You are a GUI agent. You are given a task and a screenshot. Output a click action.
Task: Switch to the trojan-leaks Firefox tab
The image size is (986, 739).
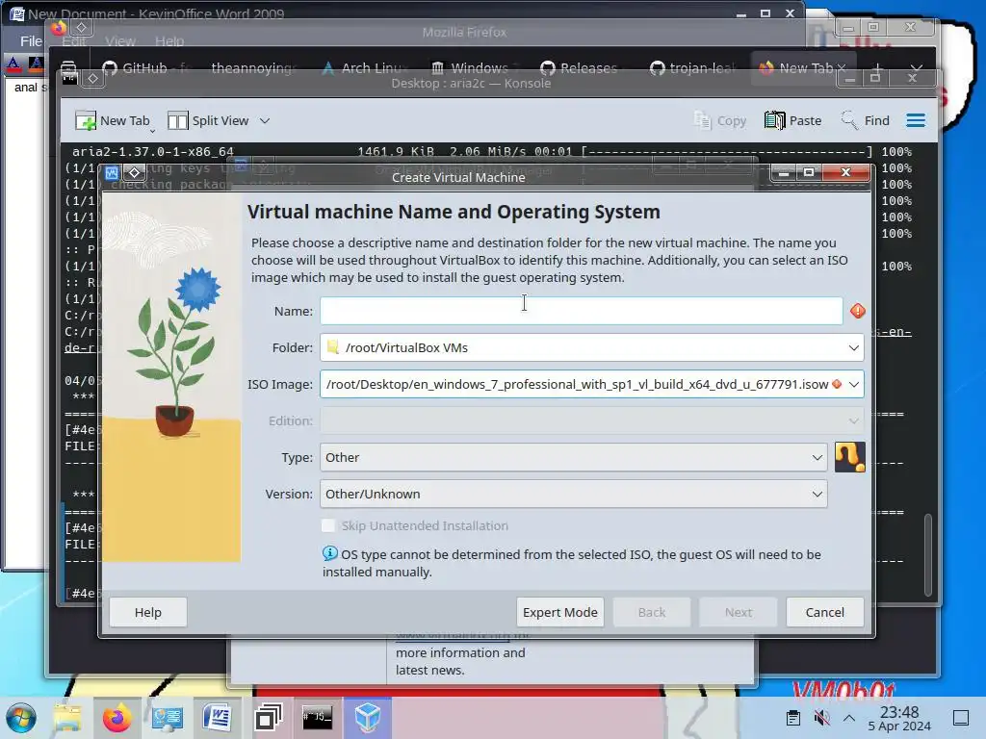pyautogui.click(x=693, y=68)
